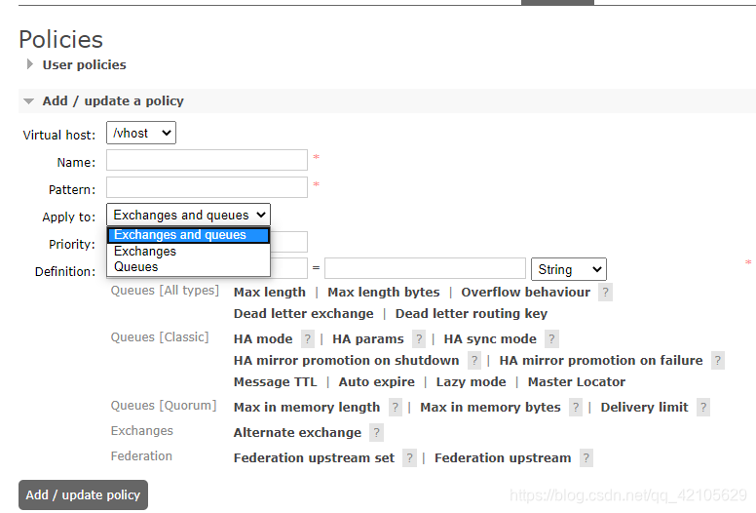The height and width of the screenshot is (513, 756).
Task: Open the Apply to combo box
Action: (x=188, y=215)
